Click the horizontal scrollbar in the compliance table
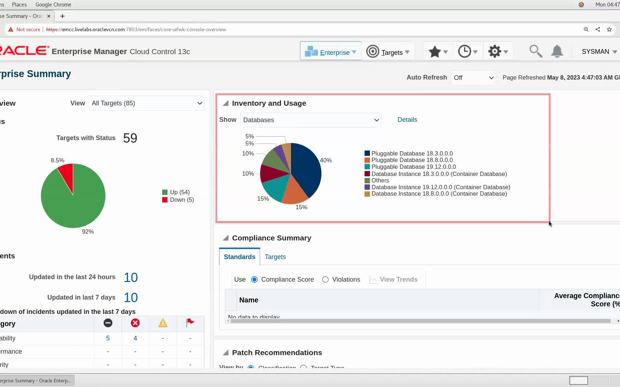620x387 pixels. tap(421, 321)
